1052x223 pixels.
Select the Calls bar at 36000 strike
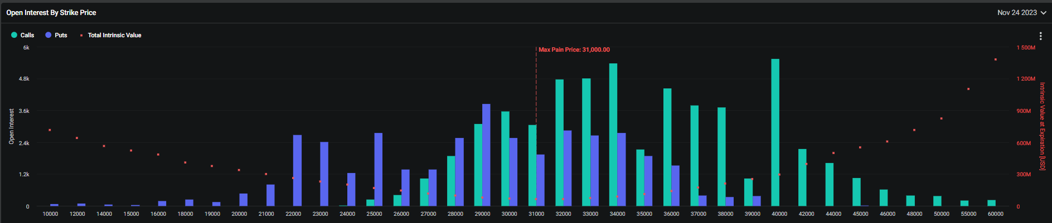point(667,147)
